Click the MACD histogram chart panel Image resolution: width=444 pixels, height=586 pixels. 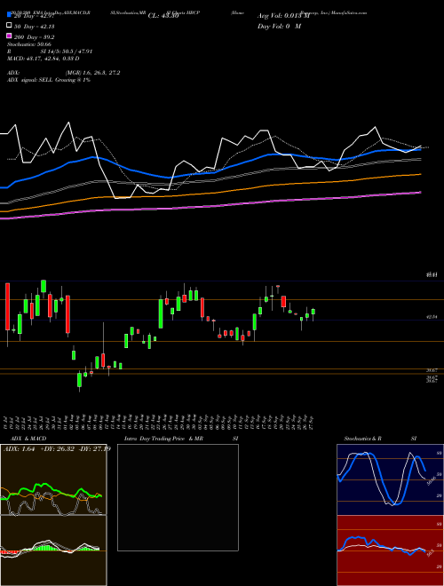coord(53,550)
